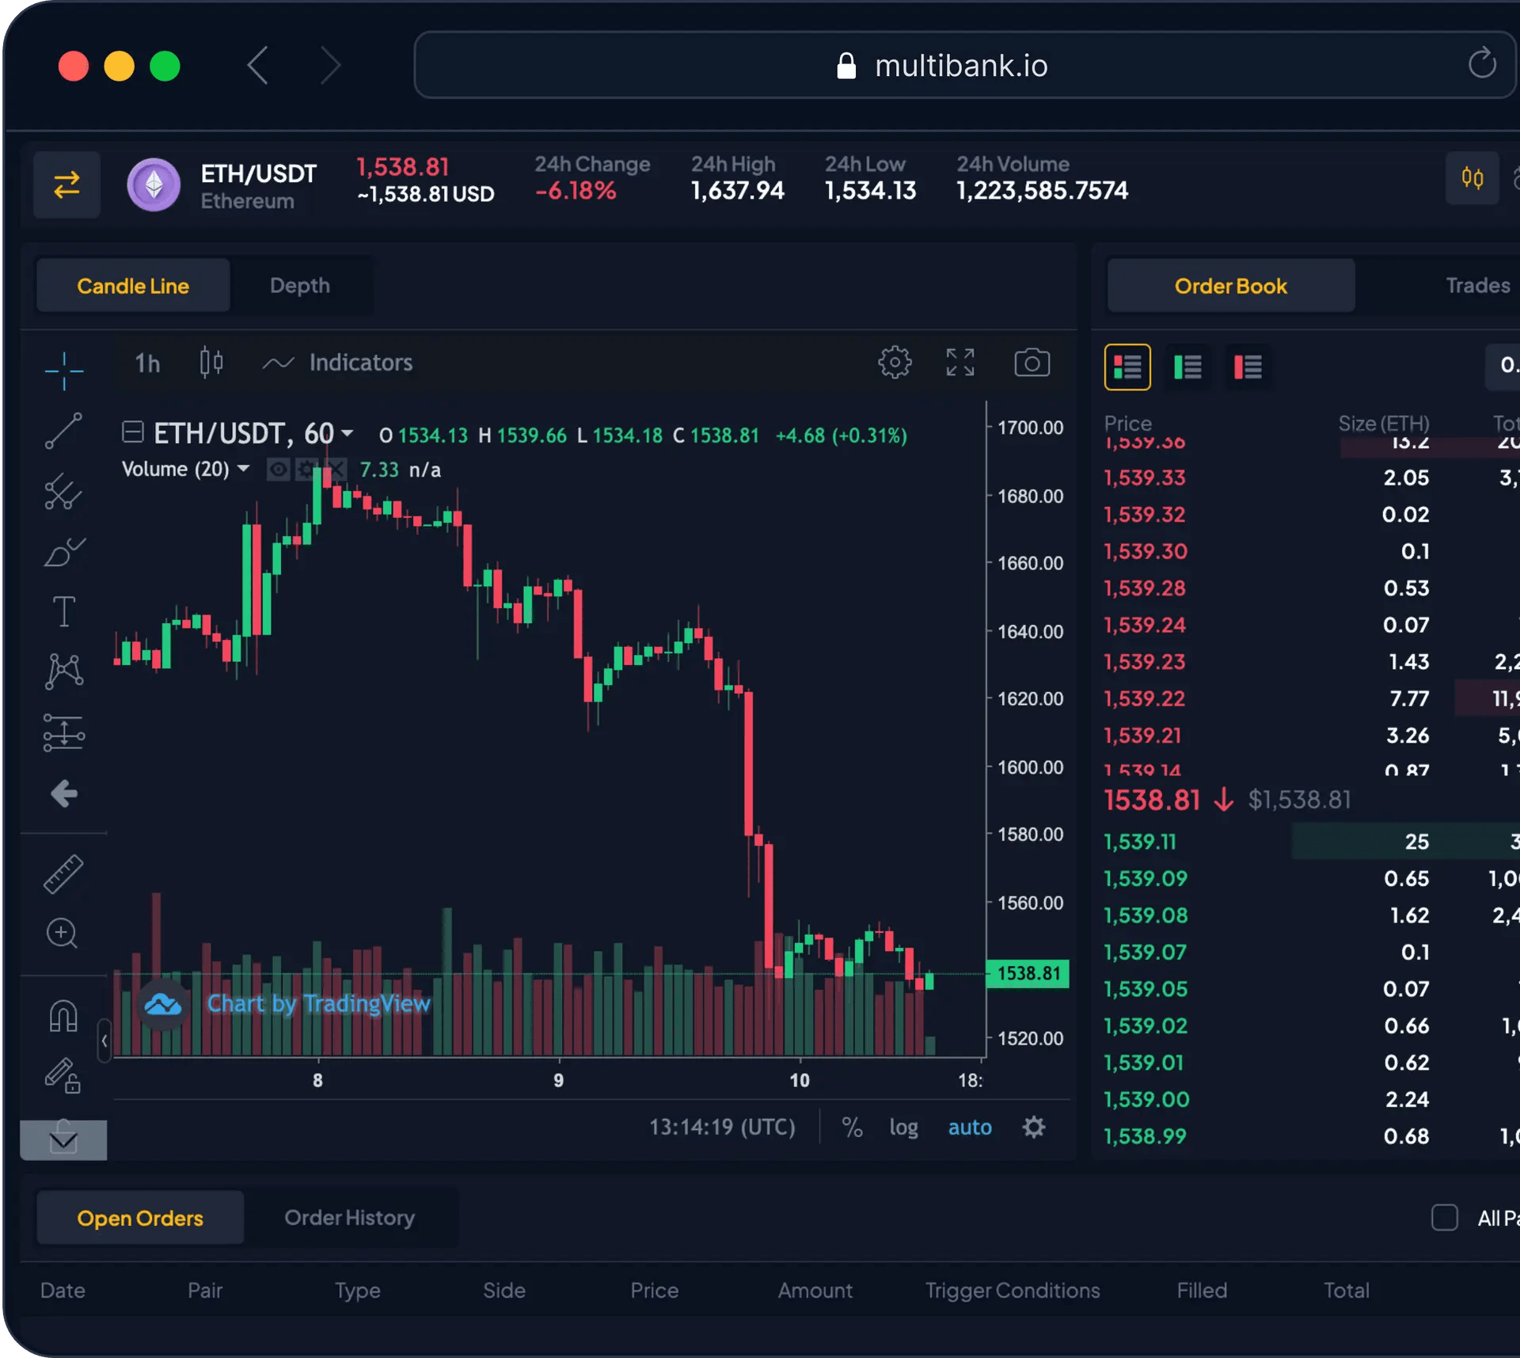This screenshot has height=1358, width=1520.
Task: Select the text annotation tool
Action: tap(64, 611)
